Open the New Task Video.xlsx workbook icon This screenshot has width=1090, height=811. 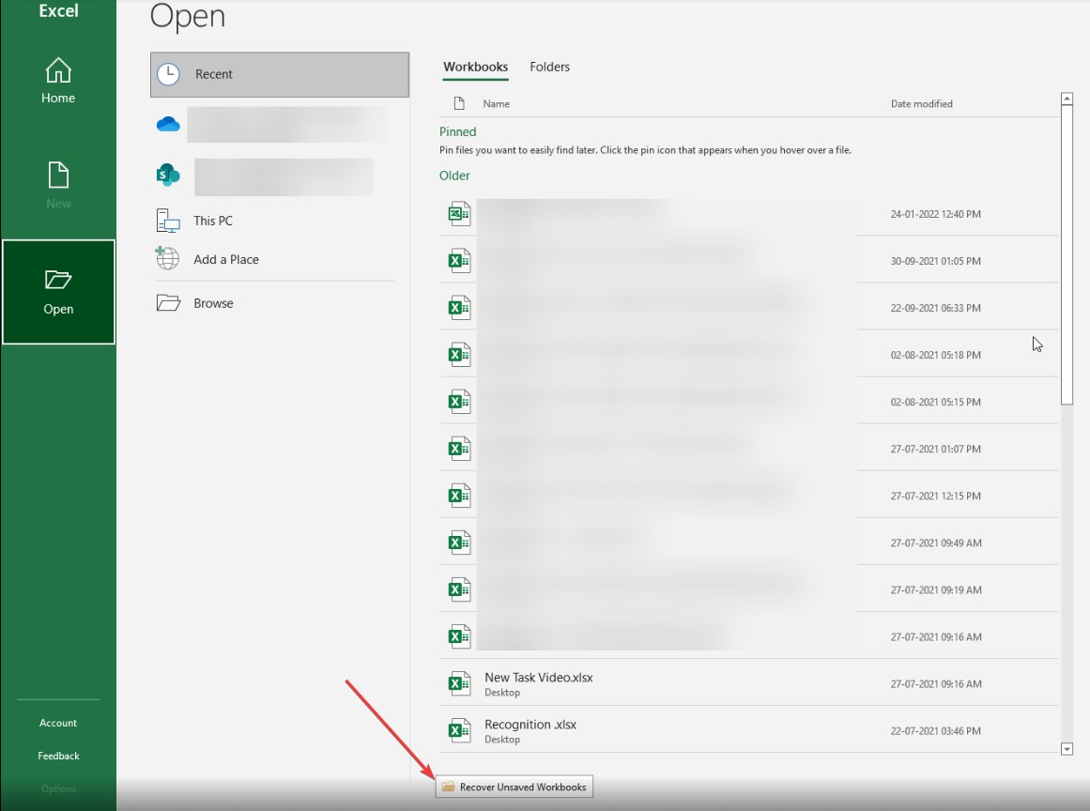click(458, 682)
